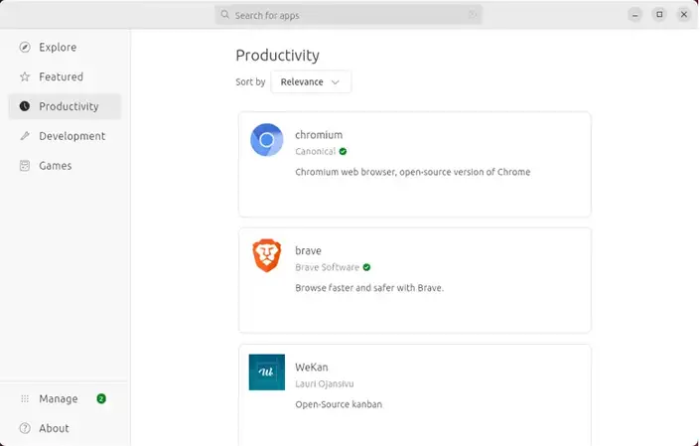Image resolution: width=700 pixels, height=446 pixels.
Task: Click the Games controller icon
Action: pyautogui.click(x=25, y=166)
